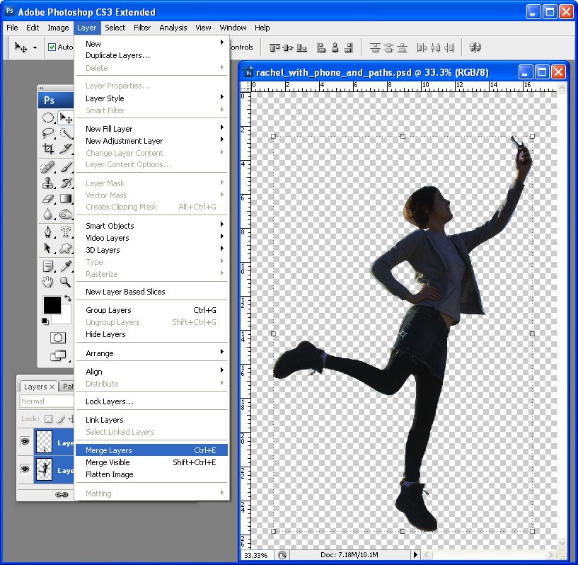Choose Lock Layers...

[152, 401]
